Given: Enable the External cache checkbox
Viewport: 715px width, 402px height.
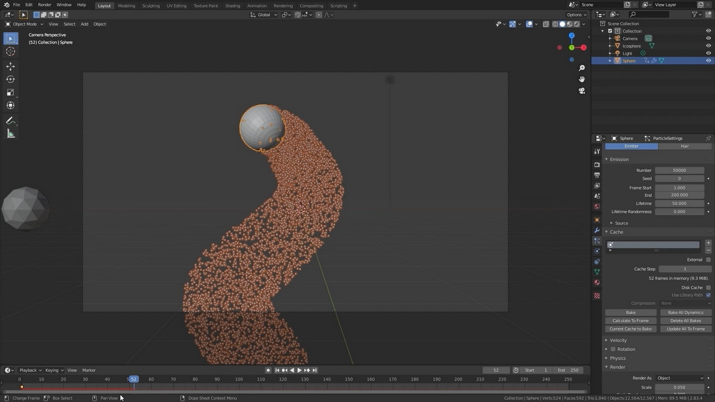Looking at the screenshot, I should point(708,260).
